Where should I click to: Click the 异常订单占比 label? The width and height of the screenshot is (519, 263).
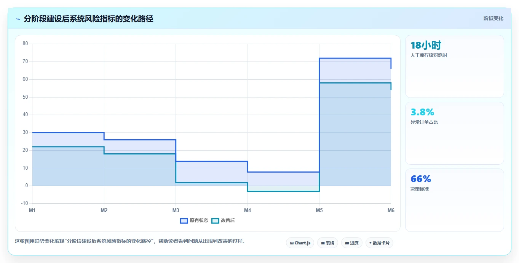(424, 122)
